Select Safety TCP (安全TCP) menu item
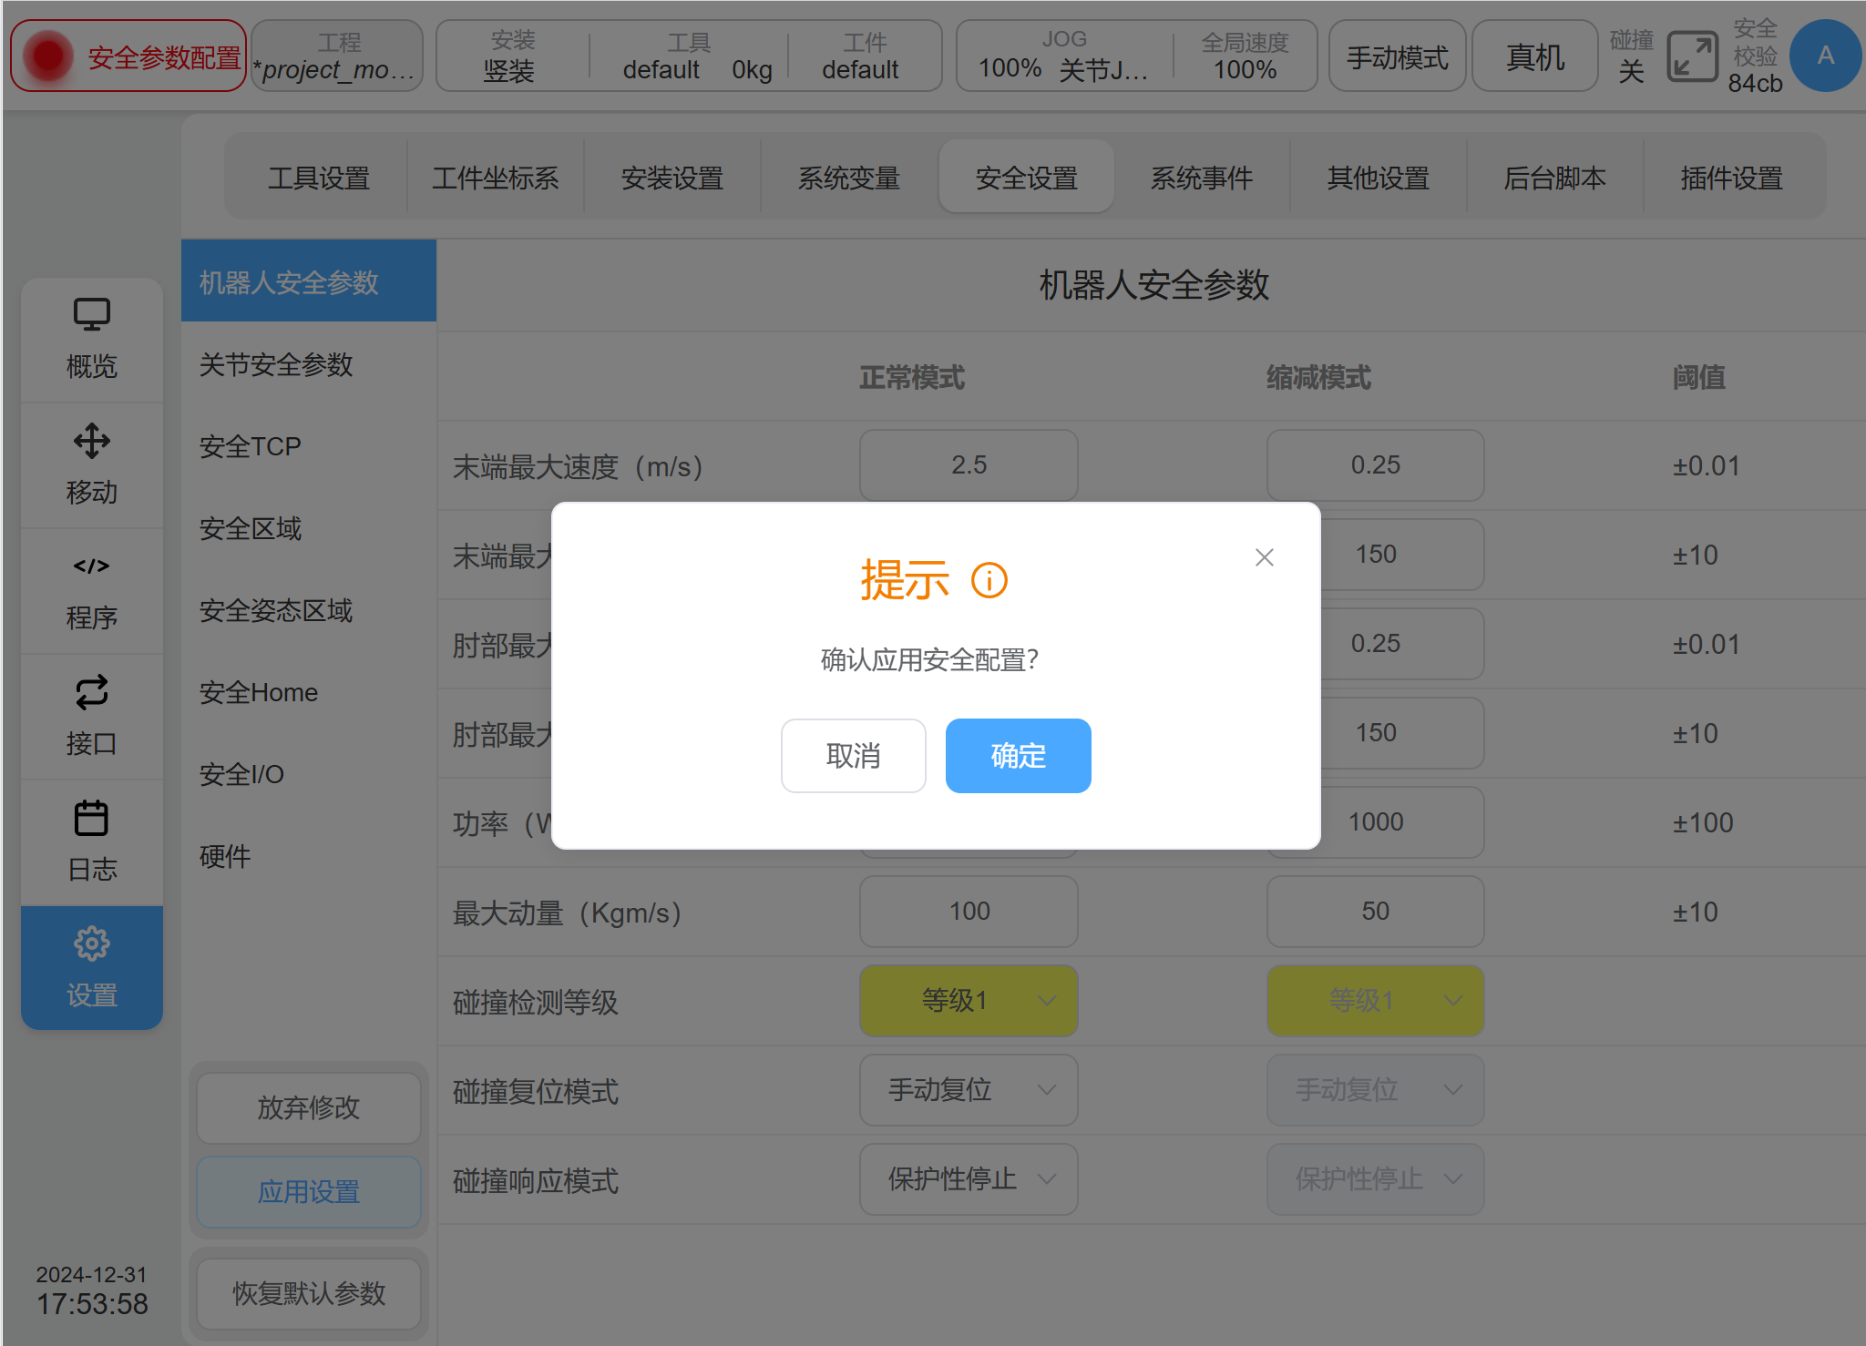This screenshot has width=1866, height=1346. coord(309,446)
